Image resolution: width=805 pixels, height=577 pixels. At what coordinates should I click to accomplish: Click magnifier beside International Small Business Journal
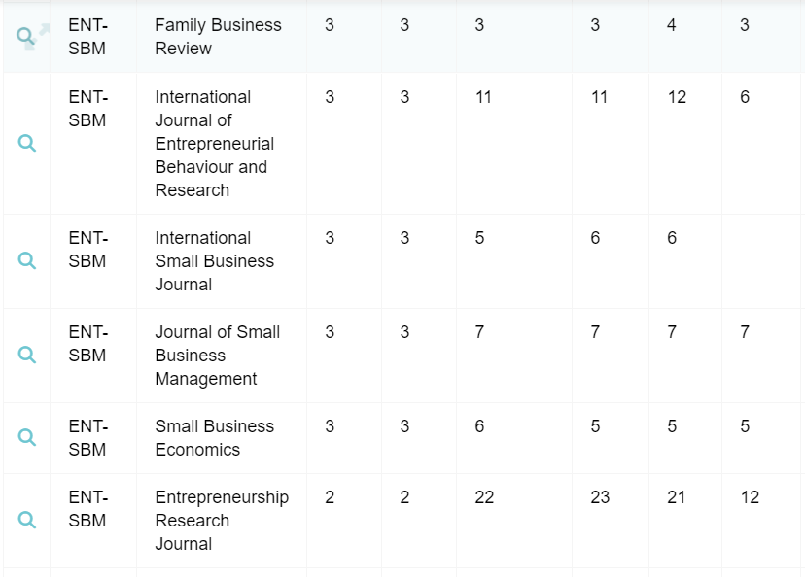click(x=27, y=261)
